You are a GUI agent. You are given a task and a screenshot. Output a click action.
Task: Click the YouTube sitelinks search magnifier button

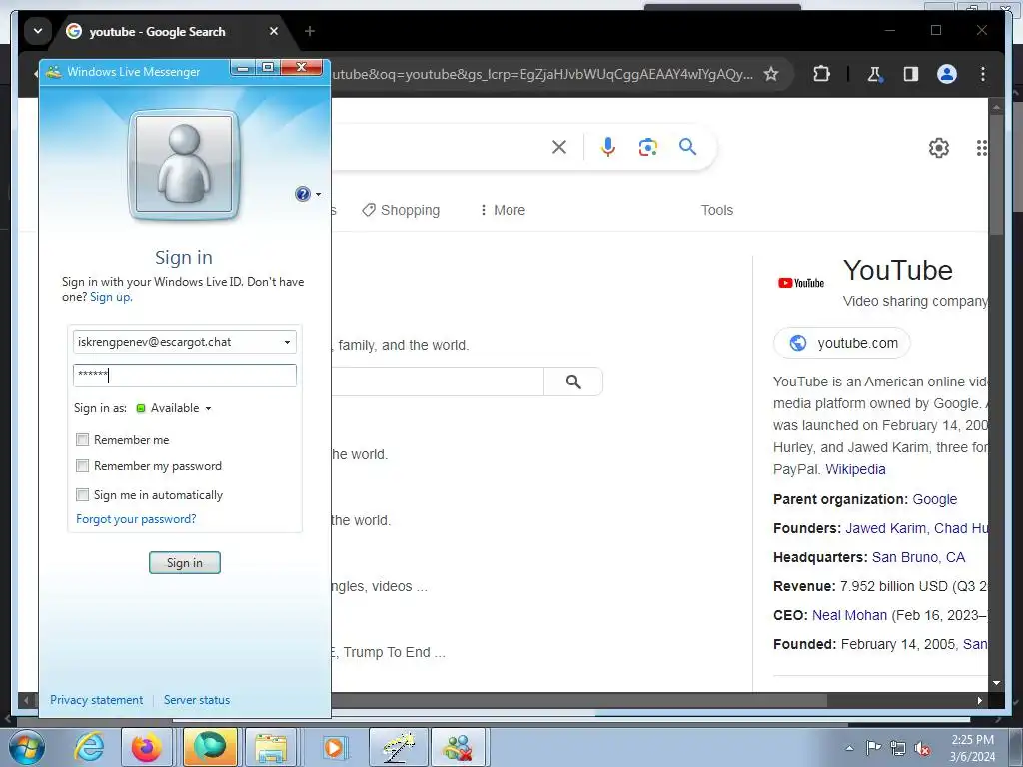(x=573, y=382)
